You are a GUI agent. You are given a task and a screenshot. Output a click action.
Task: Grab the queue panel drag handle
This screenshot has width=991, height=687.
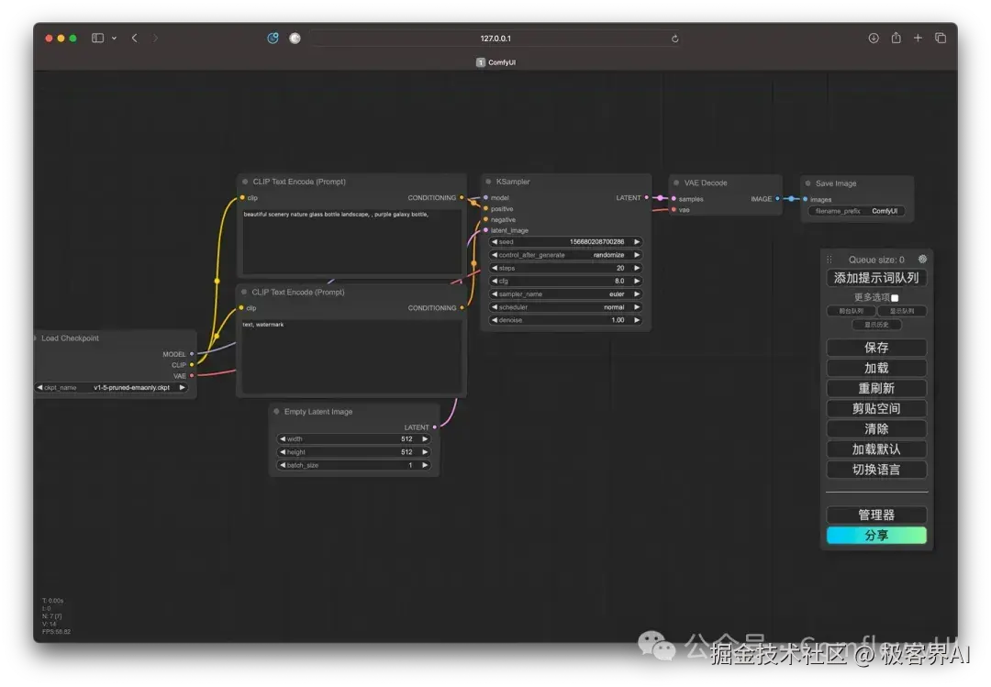point(830,260)
